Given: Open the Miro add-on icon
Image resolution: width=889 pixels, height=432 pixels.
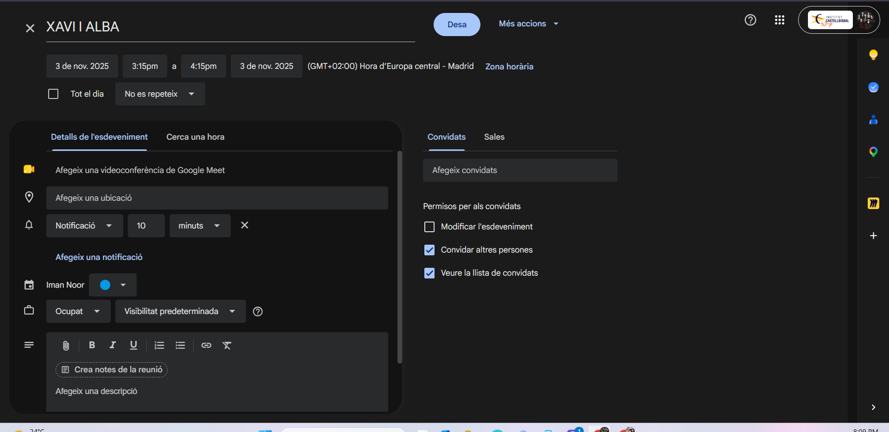Looking at the screenshot, I should coord(873,203).
